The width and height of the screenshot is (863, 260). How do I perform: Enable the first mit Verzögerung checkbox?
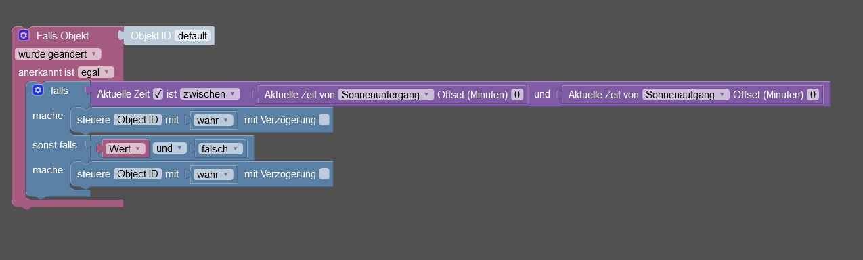click(x=324, y=120)
